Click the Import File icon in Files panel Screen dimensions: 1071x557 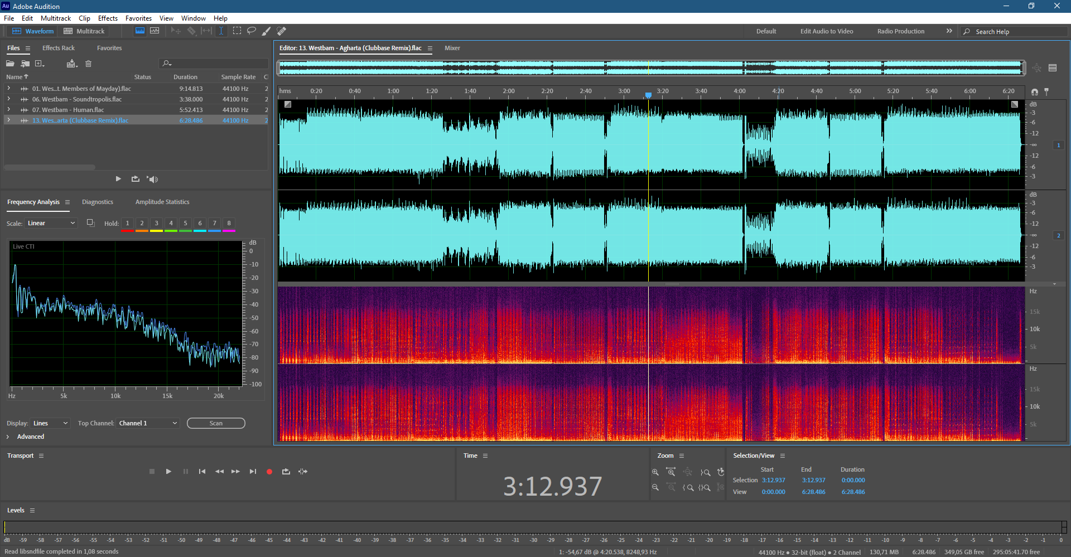[x=25, y=64]
